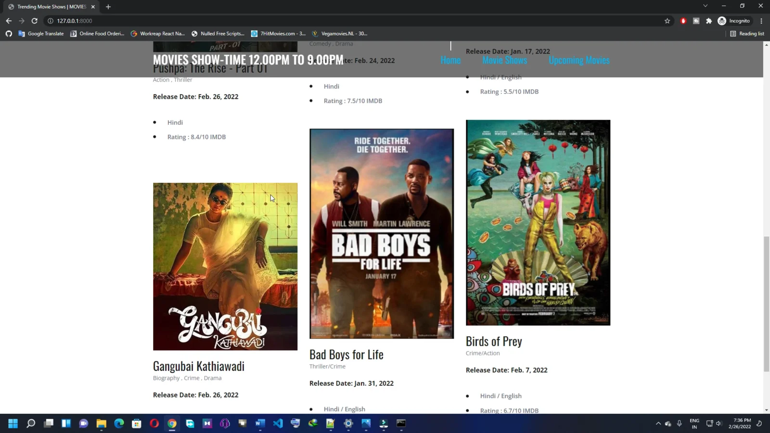Bookmark this page with star icon
Image resolution: width=770 pixels, height=433 pixels.
point(667,21)
